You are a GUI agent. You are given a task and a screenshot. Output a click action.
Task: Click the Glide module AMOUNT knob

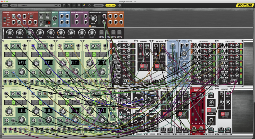click(x=211, y=102)
